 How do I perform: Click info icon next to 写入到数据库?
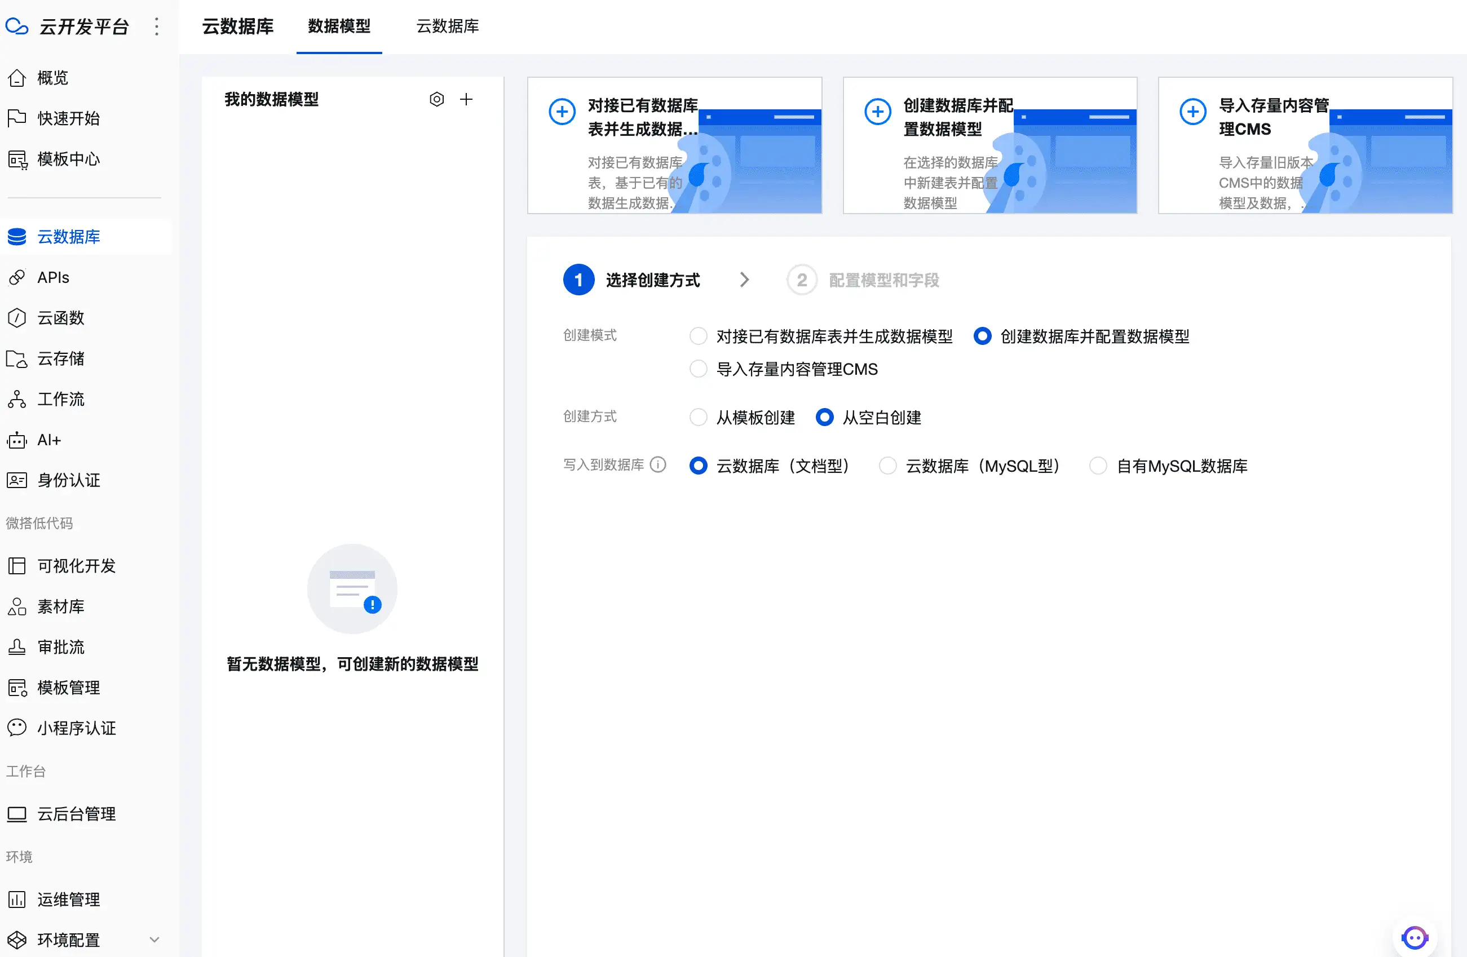(x=659, y=464)
